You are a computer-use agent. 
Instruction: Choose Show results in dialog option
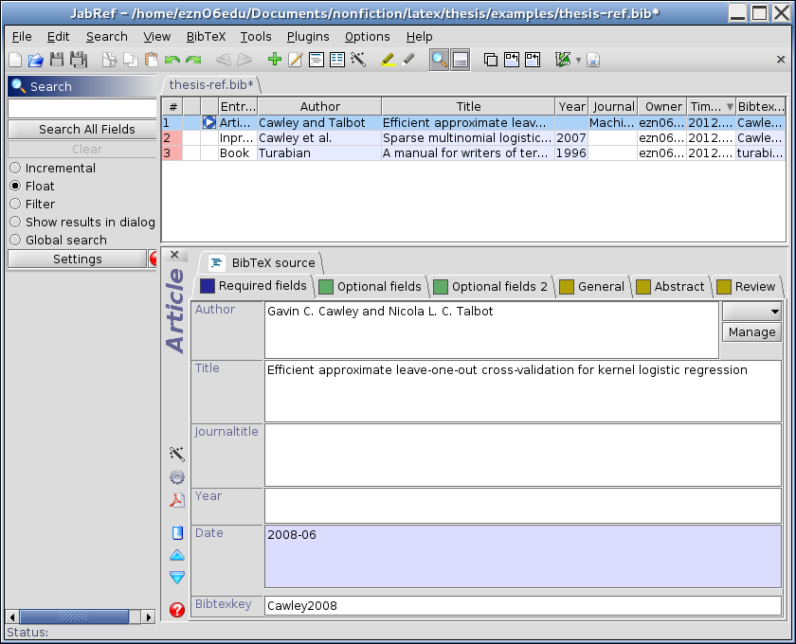click(x=15, y=222)
